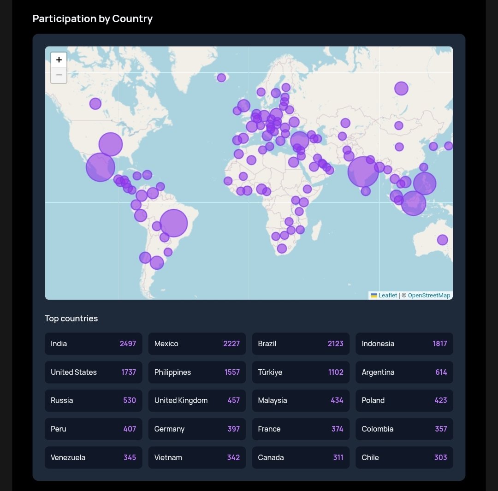Click the large India bubble on the map

point(363,172)
